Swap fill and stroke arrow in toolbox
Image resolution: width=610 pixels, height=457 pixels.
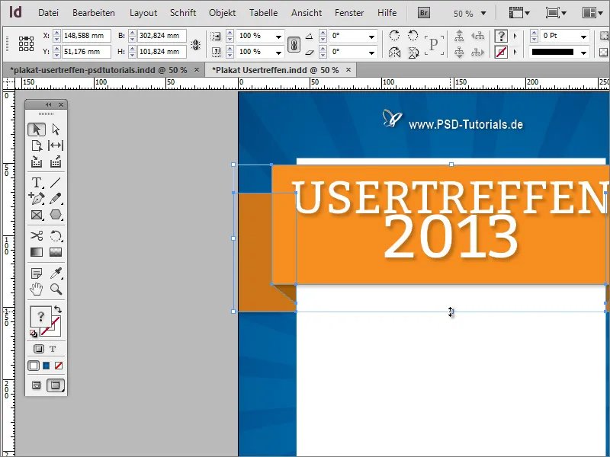(x=58, y=309)
